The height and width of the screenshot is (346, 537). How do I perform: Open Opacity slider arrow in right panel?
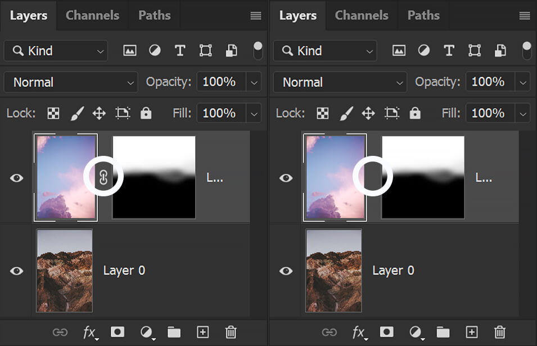(x=523, y=82)
